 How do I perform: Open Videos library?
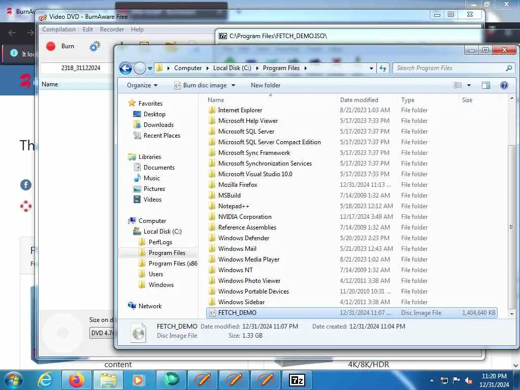[x=152, y=199]
